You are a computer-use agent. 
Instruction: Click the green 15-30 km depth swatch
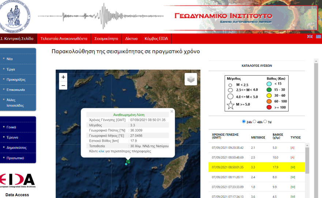[269, 90]
